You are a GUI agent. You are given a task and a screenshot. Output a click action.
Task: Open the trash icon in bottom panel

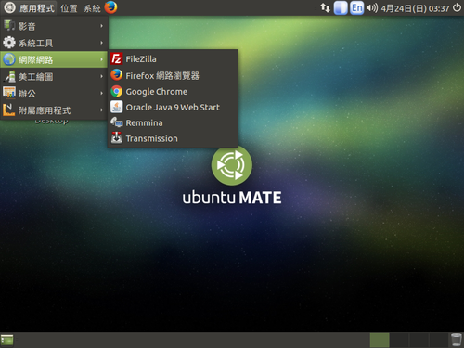click(x=456, y=340)
